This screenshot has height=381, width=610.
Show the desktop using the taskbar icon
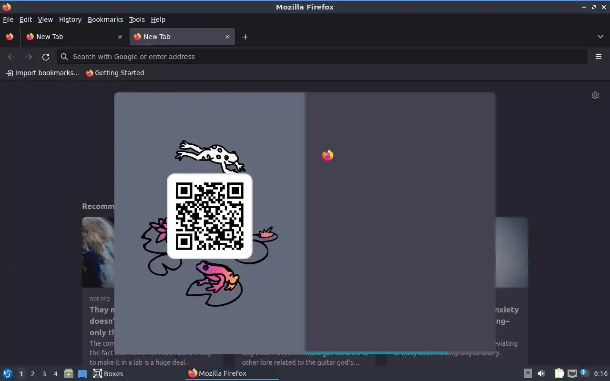(82, 373)
